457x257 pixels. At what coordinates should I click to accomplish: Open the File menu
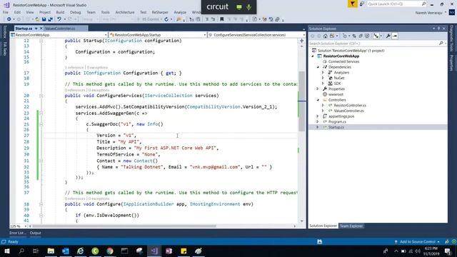tap(6, 12)
